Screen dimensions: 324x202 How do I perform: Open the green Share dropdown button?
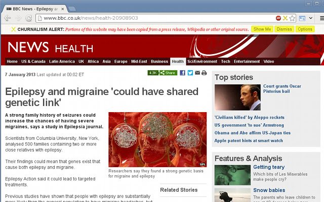pyautogui.click(x=168, y=73)
